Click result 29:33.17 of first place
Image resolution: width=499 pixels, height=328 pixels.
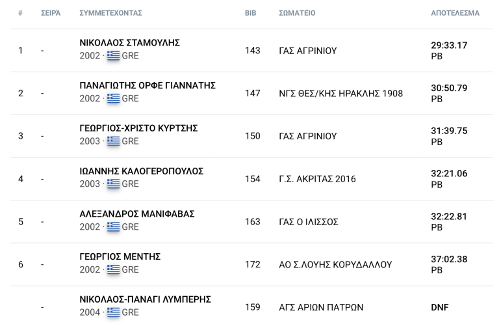449,46
